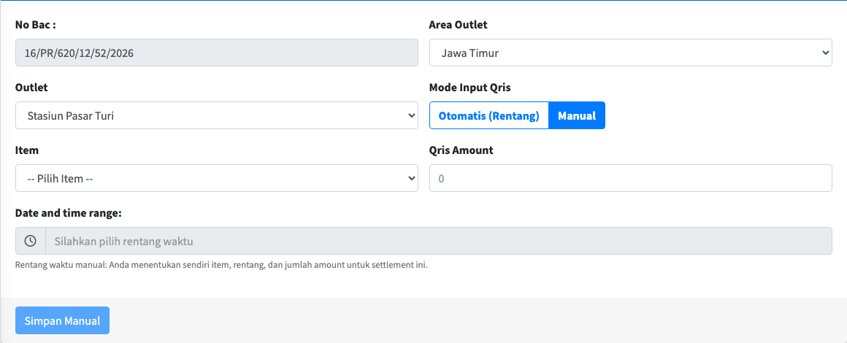Screen dimensions: 847x343
Task: Click the 'Qris Amount' label
Action: click(x=461, y=150)
